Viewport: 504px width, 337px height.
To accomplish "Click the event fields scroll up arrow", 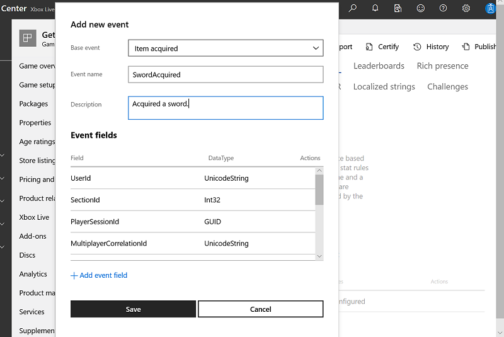I will [319, 171].
